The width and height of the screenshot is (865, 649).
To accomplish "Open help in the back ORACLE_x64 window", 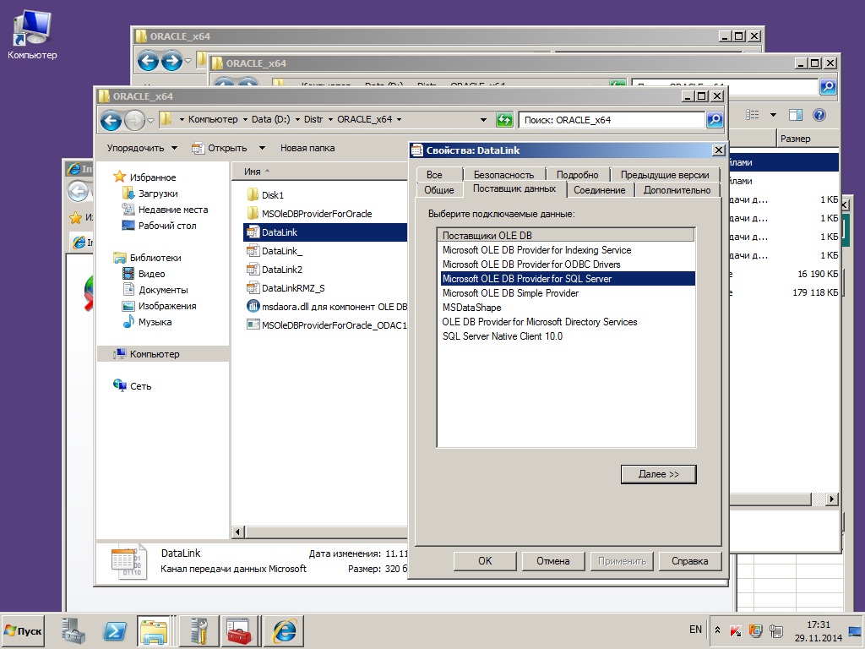I will (x=819, y=115).
